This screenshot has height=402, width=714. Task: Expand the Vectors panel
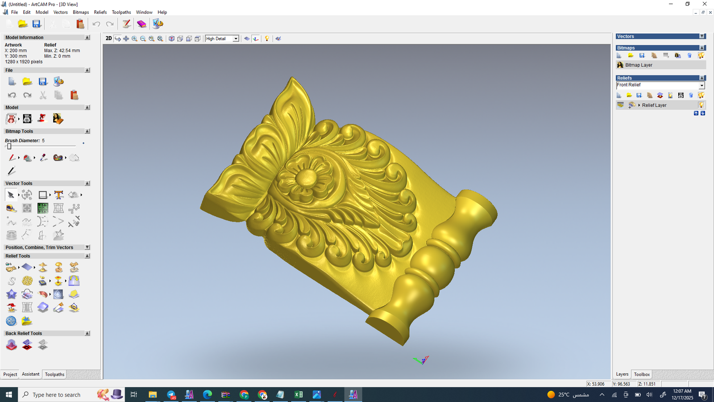pyautogui.click(x=702, y=36)
